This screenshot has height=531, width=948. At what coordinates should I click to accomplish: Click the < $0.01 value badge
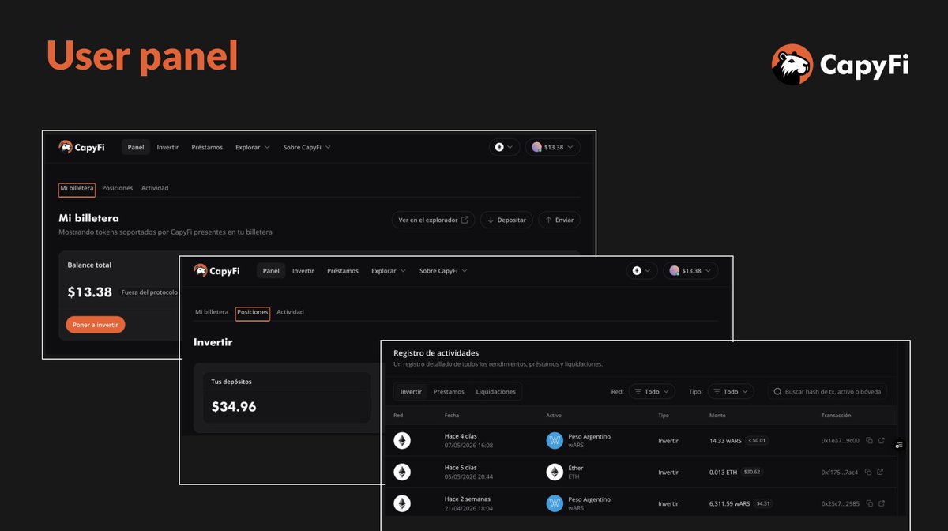click(757, 441)
